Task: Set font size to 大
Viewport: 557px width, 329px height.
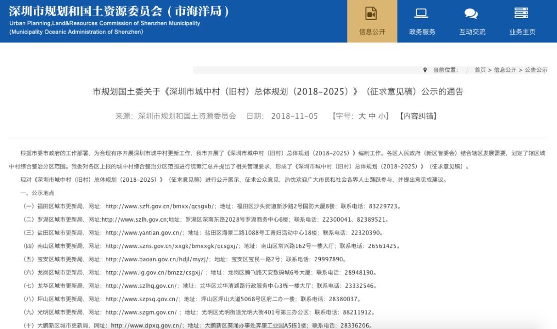Action: coord(362,116)
